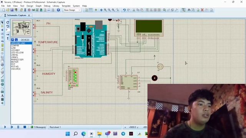
Task: Close the Schematic Capture tab
Action: (29, 15)
